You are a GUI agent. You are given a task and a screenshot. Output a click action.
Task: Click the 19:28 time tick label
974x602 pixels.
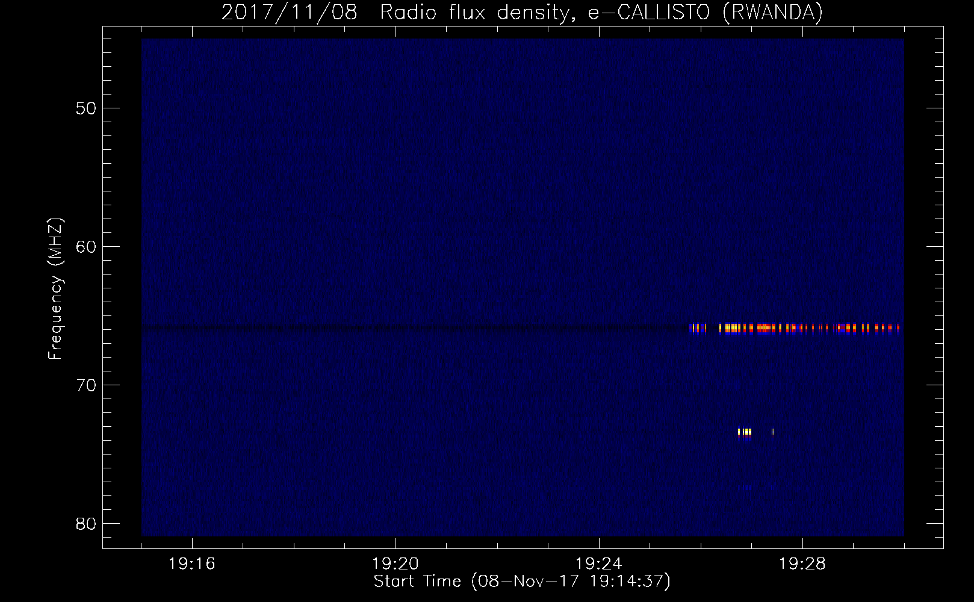coord(802,564)
